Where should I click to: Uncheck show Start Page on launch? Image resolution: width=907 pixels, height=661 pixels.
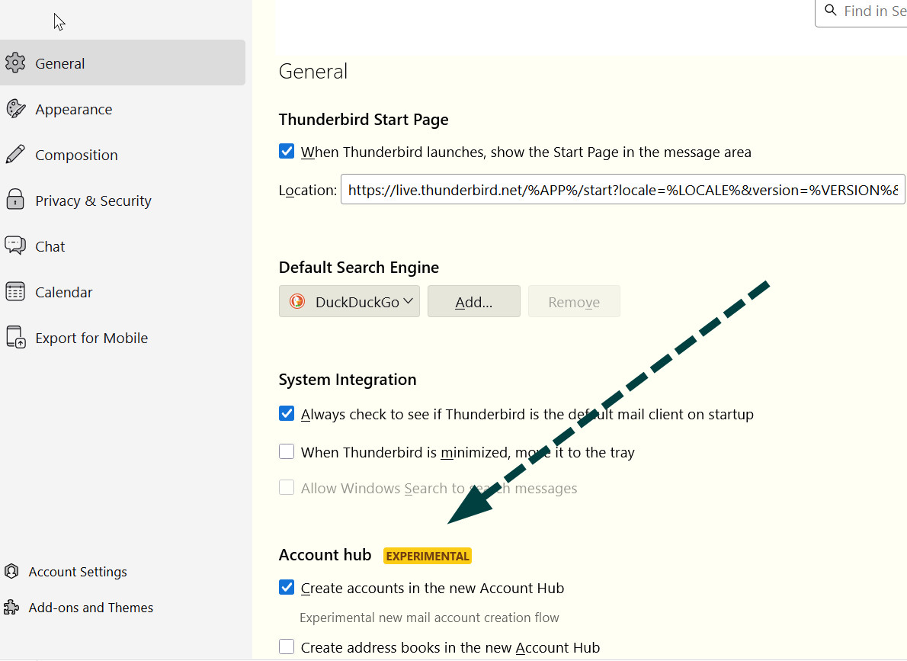click(287, 152)
